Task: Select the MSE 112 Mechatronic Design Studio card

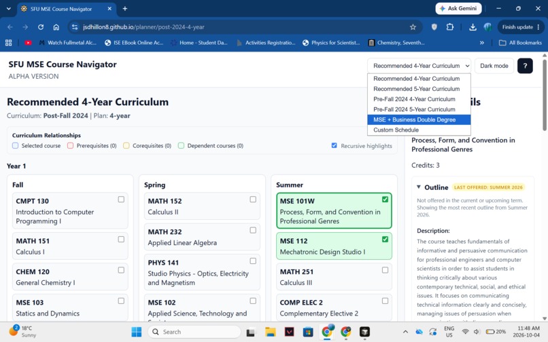Action: (334, 246)
